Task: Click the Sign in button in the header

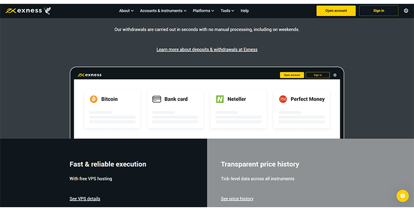Action: (379, 11)
